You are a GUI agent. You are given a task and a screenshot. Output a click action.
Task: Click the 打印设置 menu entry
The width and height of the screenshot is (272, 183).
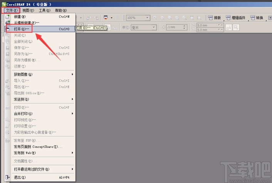tap(40, 126)
